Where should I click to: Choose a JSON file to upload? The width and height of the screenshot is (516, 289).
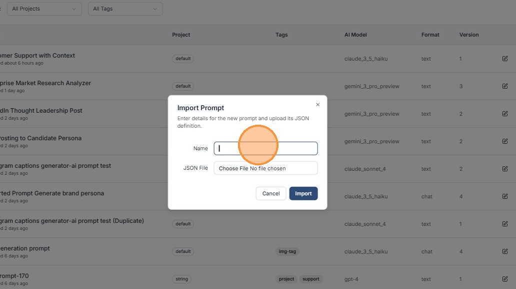233,168
